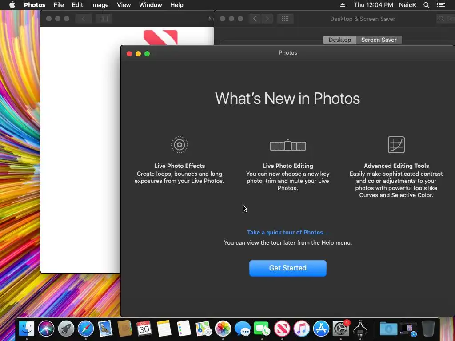The height and width of the screenshot is (341, 455).
Task: Toggle sidebar button in the News window
Action: click(x=104, y=19)
